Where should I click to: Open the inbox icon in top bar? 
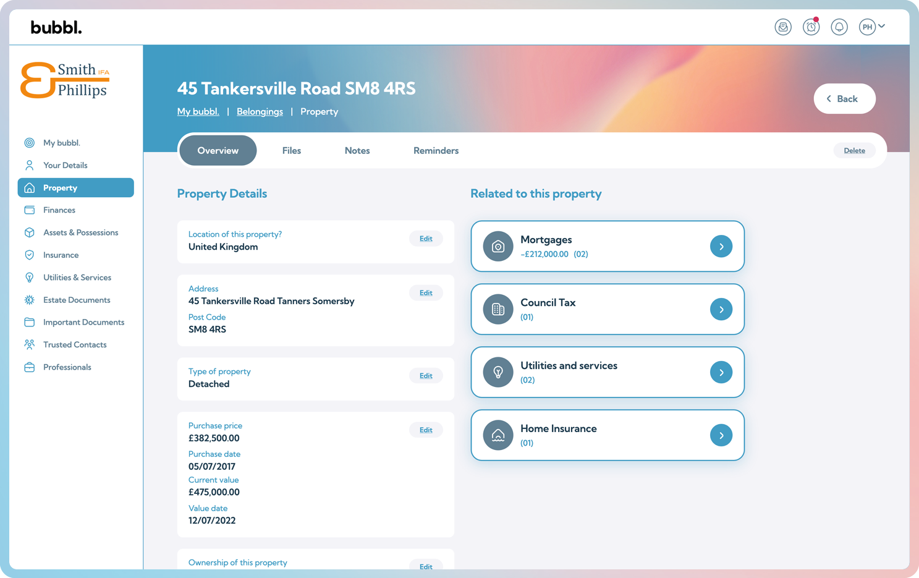pos(783,27)
